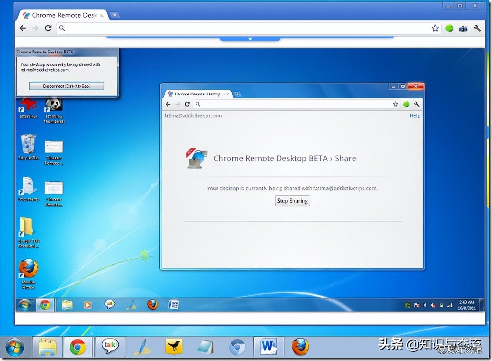Viewport: 492px width, 361px height.
Task: Click Disconnect button in remote desktop dialog
Action: point(66,86)
